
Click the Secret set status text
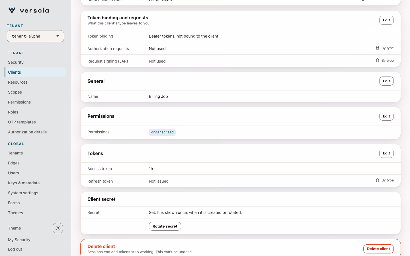pyautogui.click(x=195, y=212)
